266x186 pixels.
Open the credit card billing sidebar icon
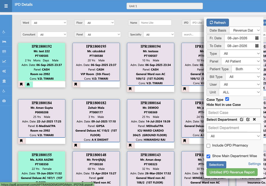pyautogui.click(x=4, y=52)
